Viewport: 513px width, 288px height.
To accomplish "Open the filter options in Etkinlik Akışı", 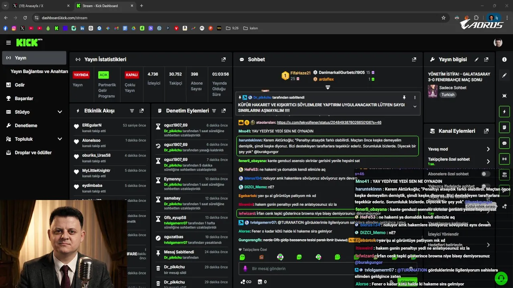I will [x=132, y=111].
